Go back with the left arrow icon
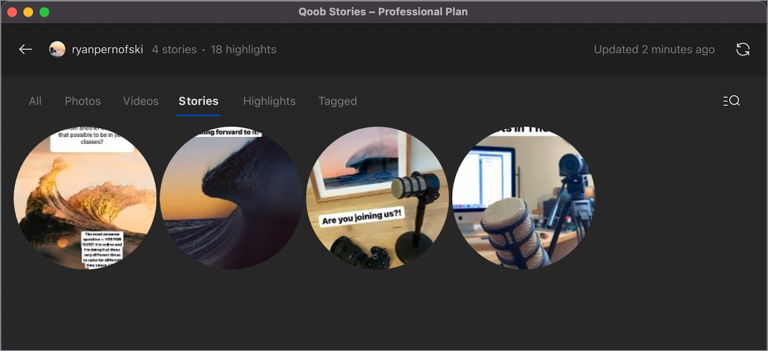768x351 pixels. 25,49
